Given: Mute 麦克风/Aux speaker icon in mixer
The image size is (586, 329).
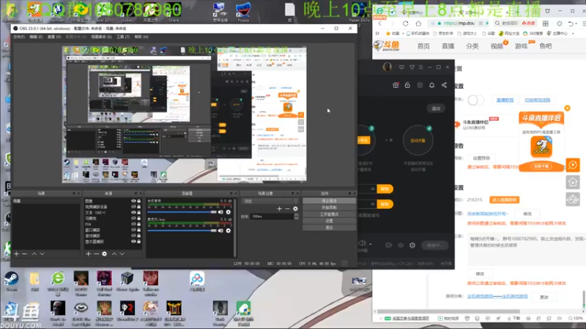Looking at the screenshot, I should 220,230.
